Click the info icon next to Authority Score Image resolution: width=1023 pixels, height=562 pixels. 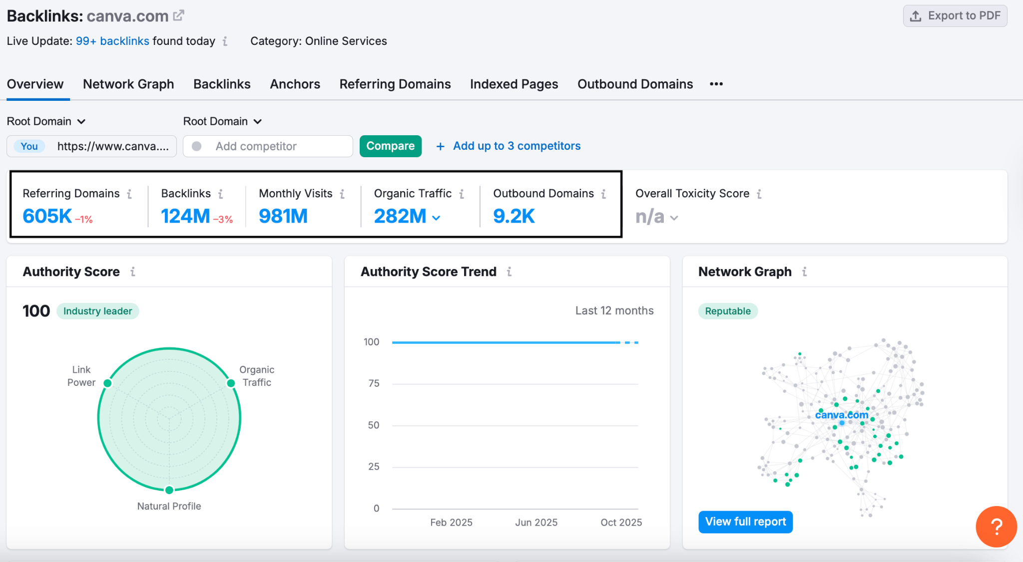[133, 272]
